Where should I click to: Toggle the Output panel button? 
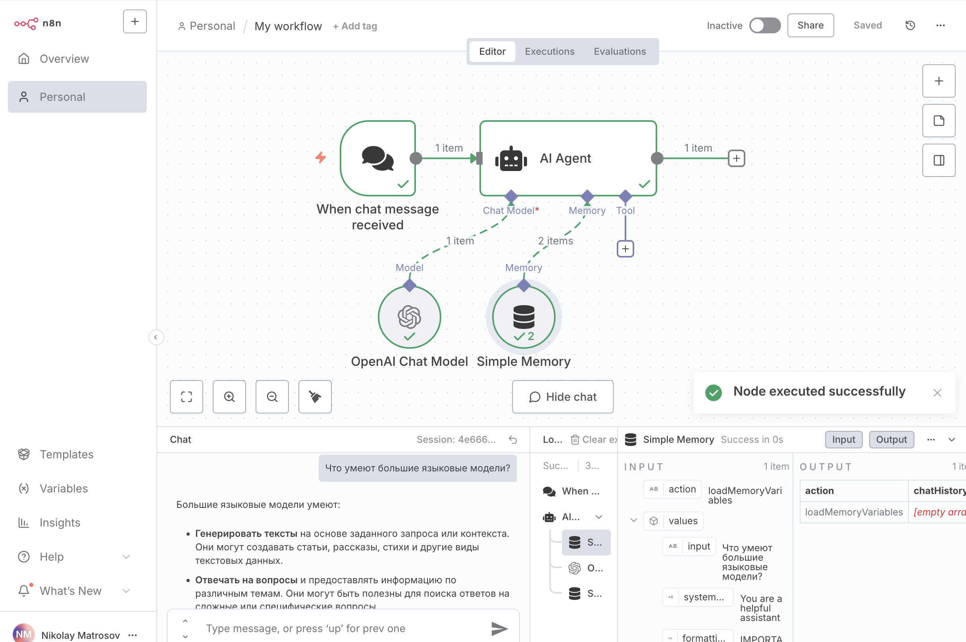tap(891, 439)
